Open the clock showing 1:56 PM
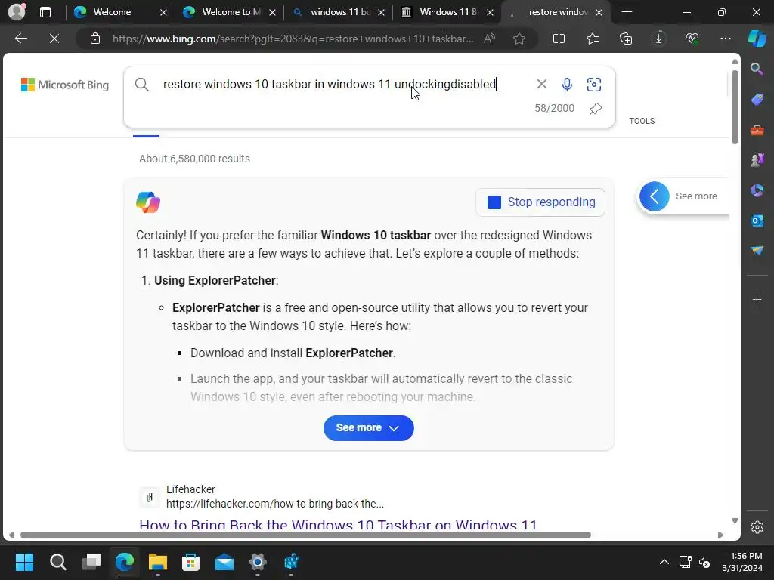 [742, 562]
